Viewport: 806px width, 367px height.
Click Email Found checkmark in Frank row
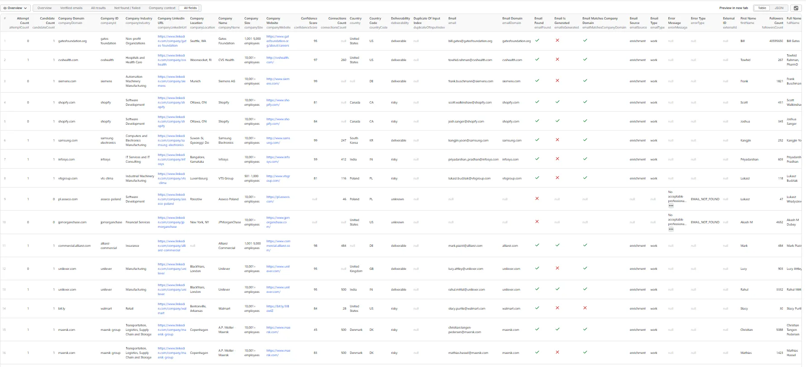pos(537,80)
